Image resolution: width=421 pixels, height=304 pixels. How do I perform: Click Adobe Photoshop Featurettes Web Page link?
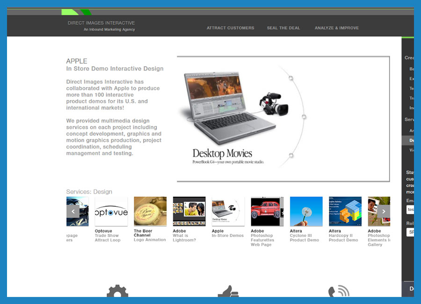(262, 238)
